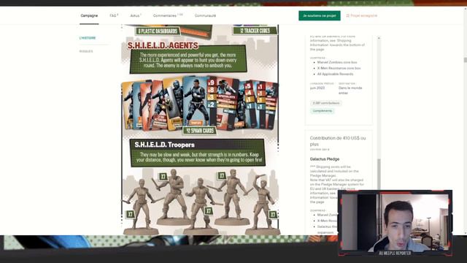
Task: Click the 'Compléments' tag in reward panel
Action: (x=323, y=111)
